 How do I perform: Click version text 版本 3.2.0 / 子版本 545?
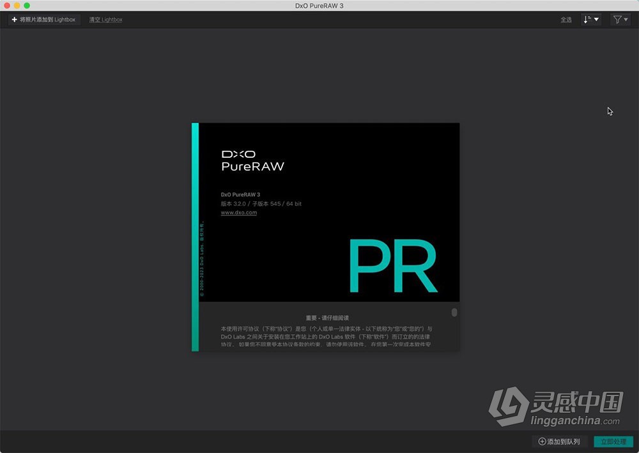(x=250, y=204)
